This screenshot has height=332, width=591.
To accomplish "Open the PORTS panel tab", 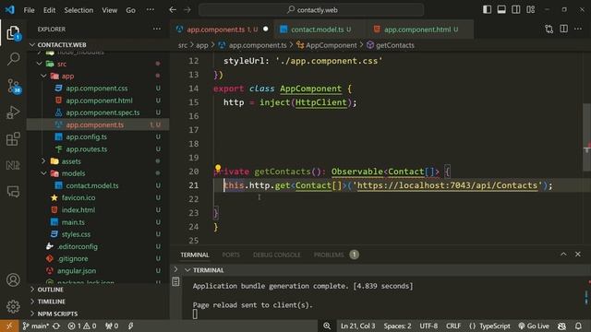I will 231,255.
